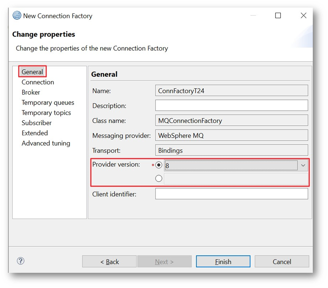The image size is (328, 288).
Task: Click the globe icon in title bar
Action: [x=17, y=16]
